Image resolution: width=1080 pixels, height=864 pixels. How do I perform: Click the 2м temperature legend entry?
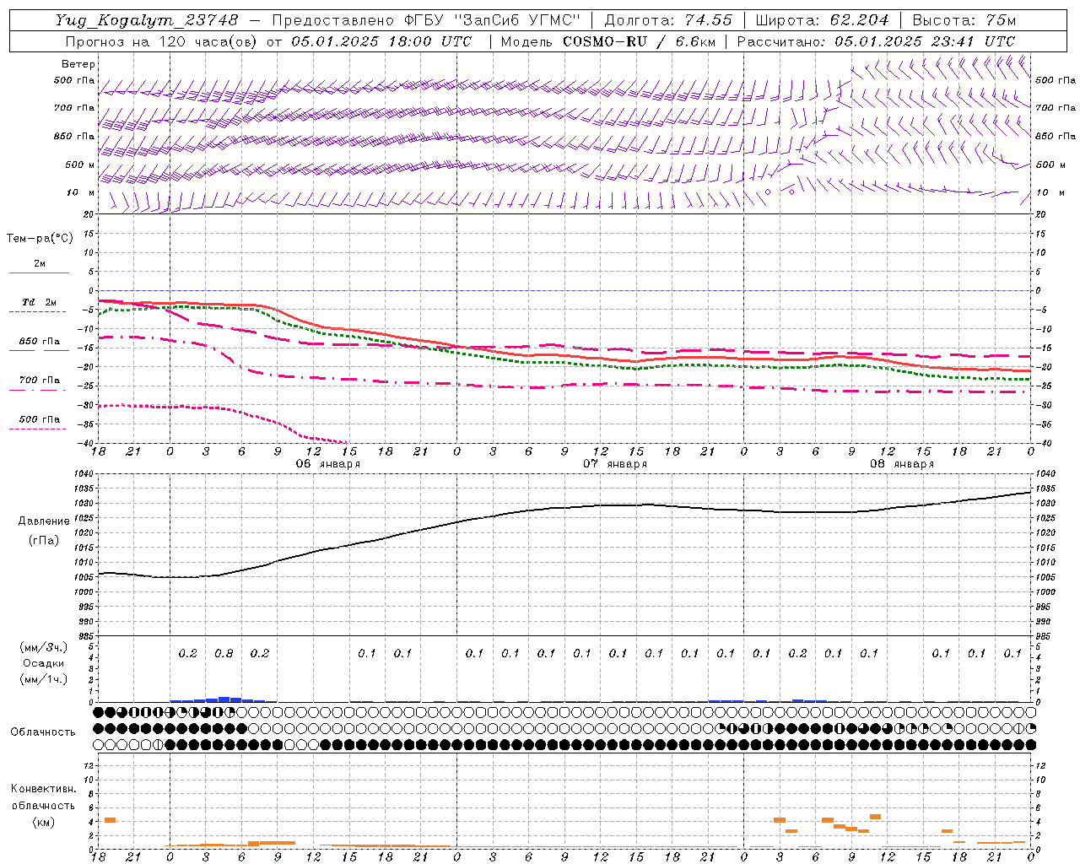click(x=40, y=264)
